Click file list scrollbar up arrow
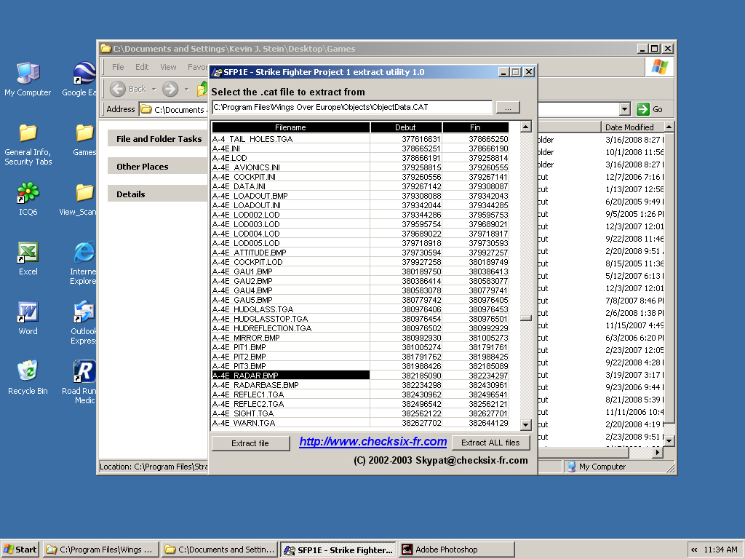Image resolution: width=745 pixels, height=559 pixels. point(525,127)
